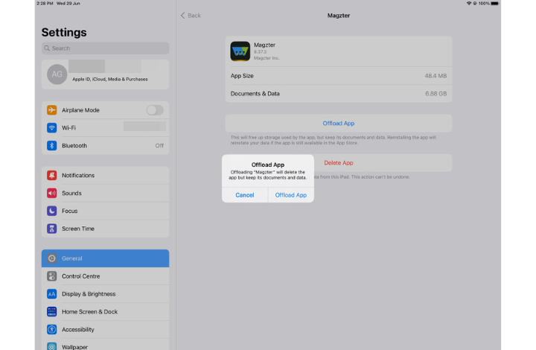
Task: Open Display & Brightness settings
Action: point(105,294)
